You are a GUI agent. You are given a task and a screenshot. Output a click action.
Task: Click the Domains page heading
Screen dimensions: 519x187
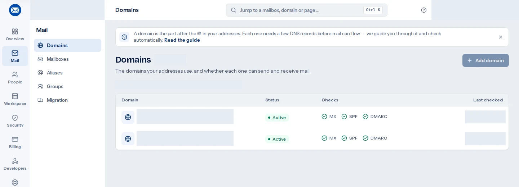coord(133,60)
